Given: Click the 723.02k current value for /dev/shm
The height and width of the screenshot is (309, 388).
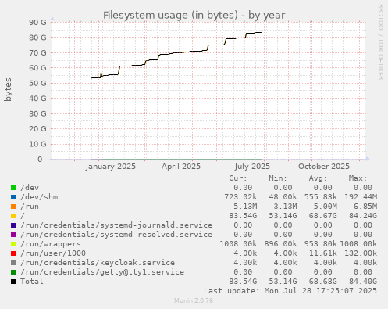Looking at the screenshot, I should 240,197.
